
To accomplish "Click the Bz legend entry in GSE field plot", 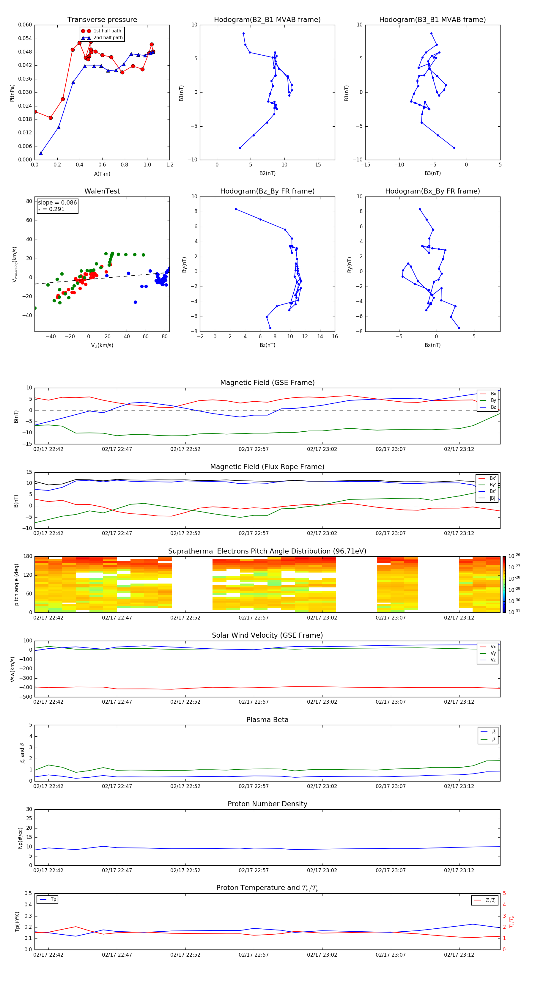I will tap(488, 407).
